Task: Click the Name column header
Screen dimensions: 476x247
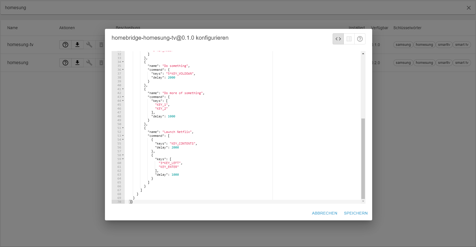Action: [x=13, y=28]
